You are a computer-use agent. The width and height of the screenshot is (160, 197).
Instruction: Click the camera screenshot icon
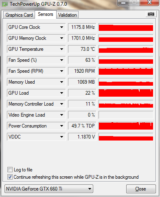coord(151,14)
